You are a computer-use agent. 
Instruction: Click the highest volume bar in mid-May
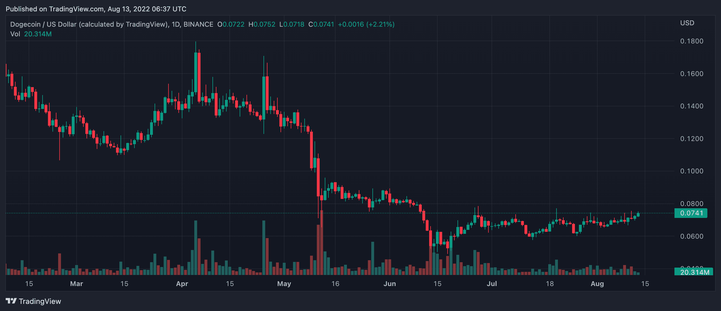coord(322,243)
